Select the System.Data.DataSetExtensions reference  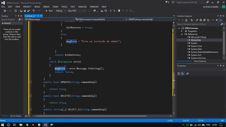click(204, 52)
